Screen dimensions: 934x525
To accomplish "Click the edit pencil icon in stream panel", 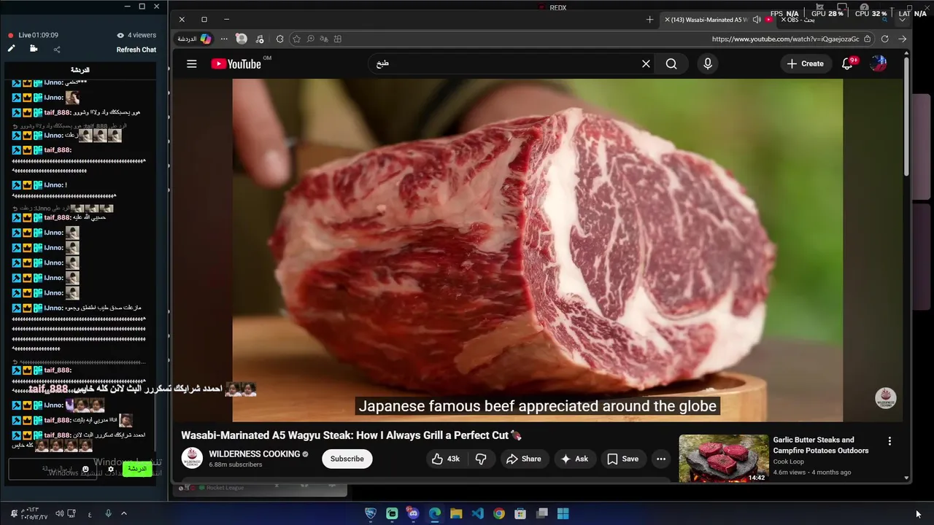I will click(11, 49).
